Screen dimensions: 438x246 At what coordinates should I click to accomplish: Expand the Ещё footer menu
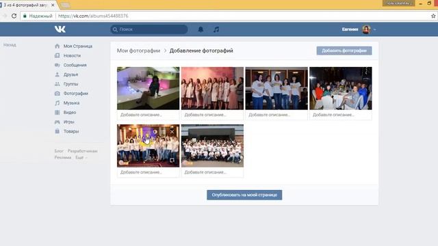81,158
